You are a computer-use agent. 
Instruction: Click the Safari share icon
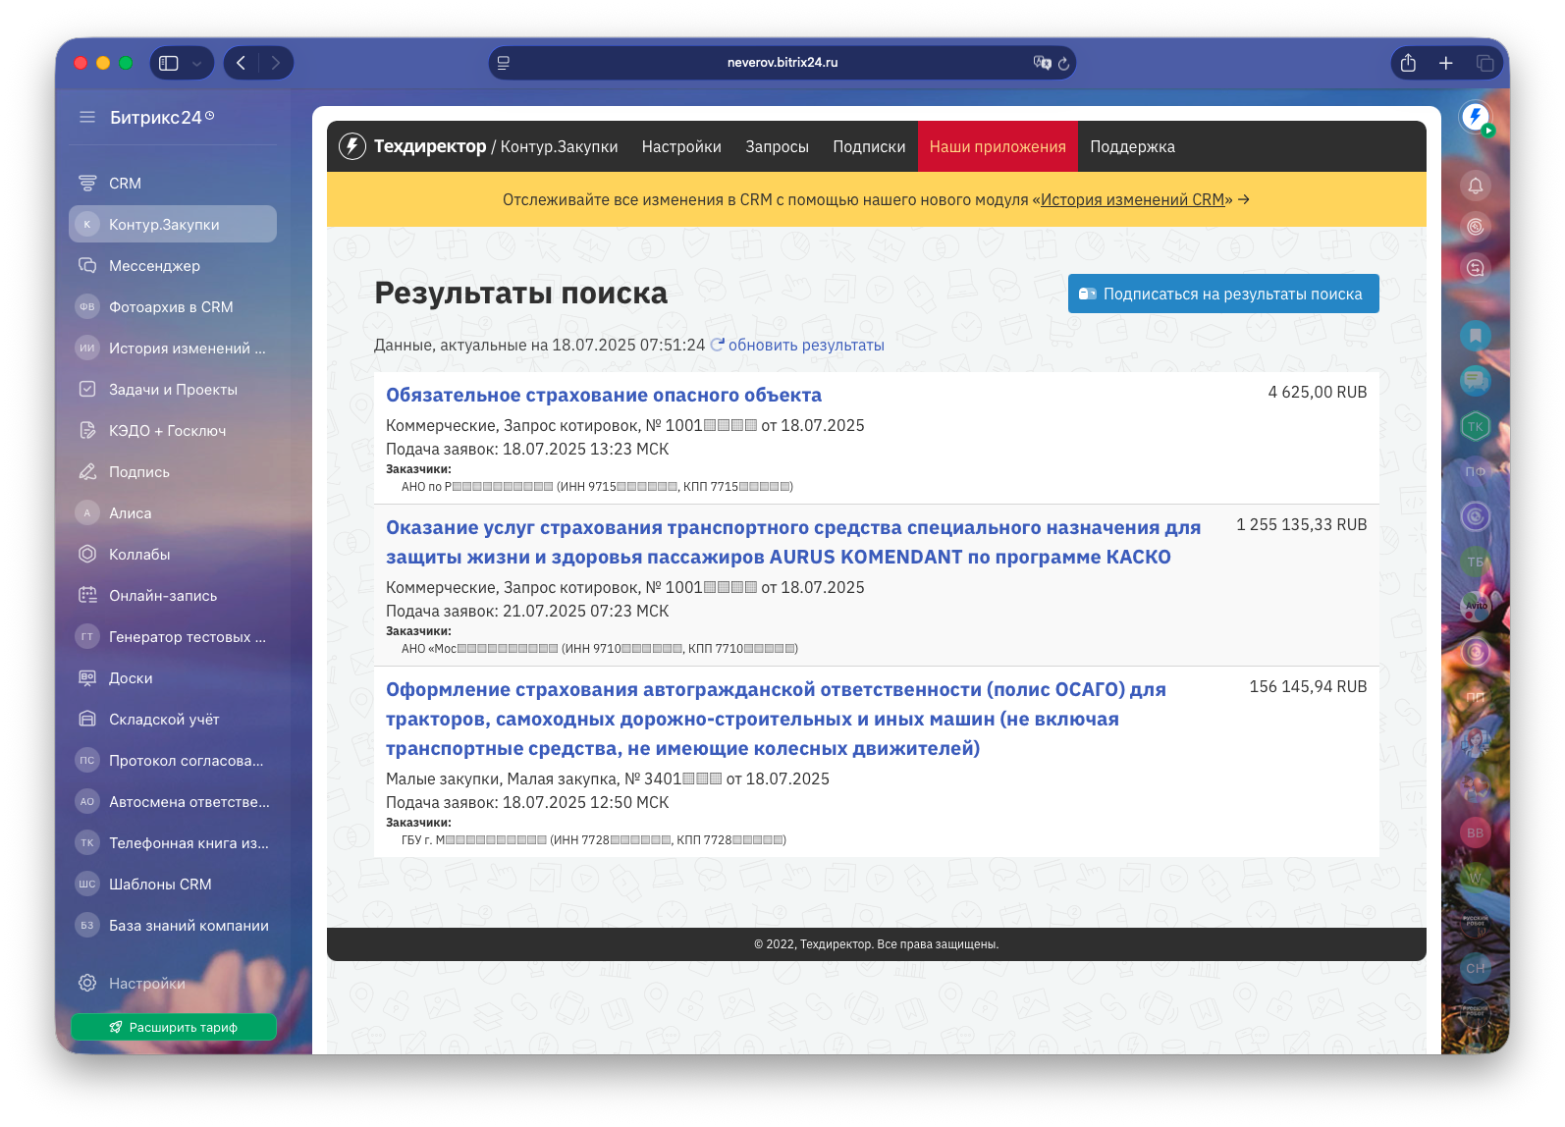point(1408,63)
